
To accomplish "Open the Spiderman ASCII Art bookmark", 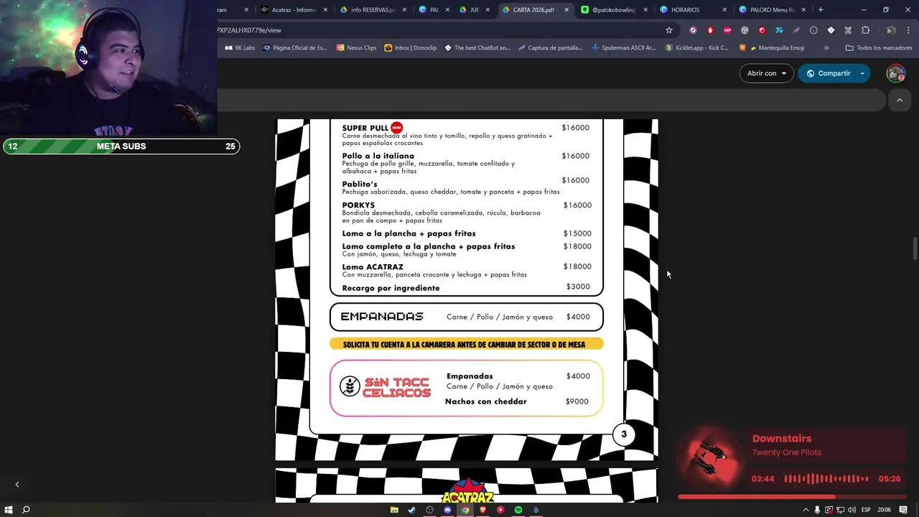I will tap(623, 48).
